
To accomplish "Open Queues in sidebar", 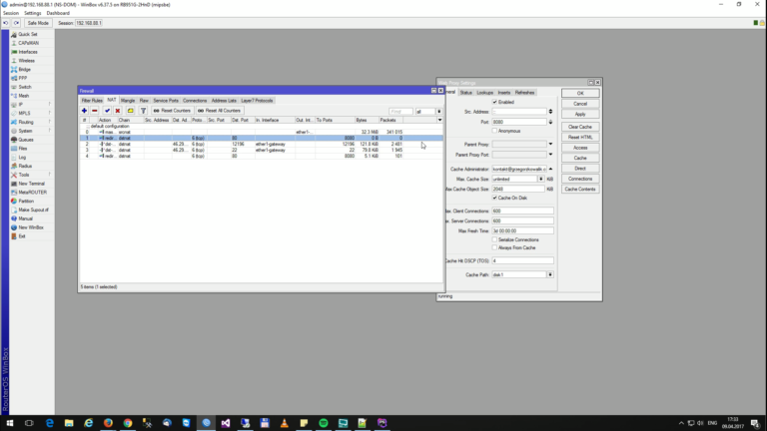I will coord(25,140).
